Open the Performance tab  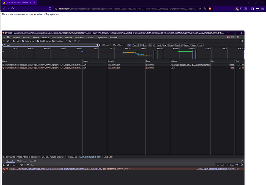(x=57, y=37)
